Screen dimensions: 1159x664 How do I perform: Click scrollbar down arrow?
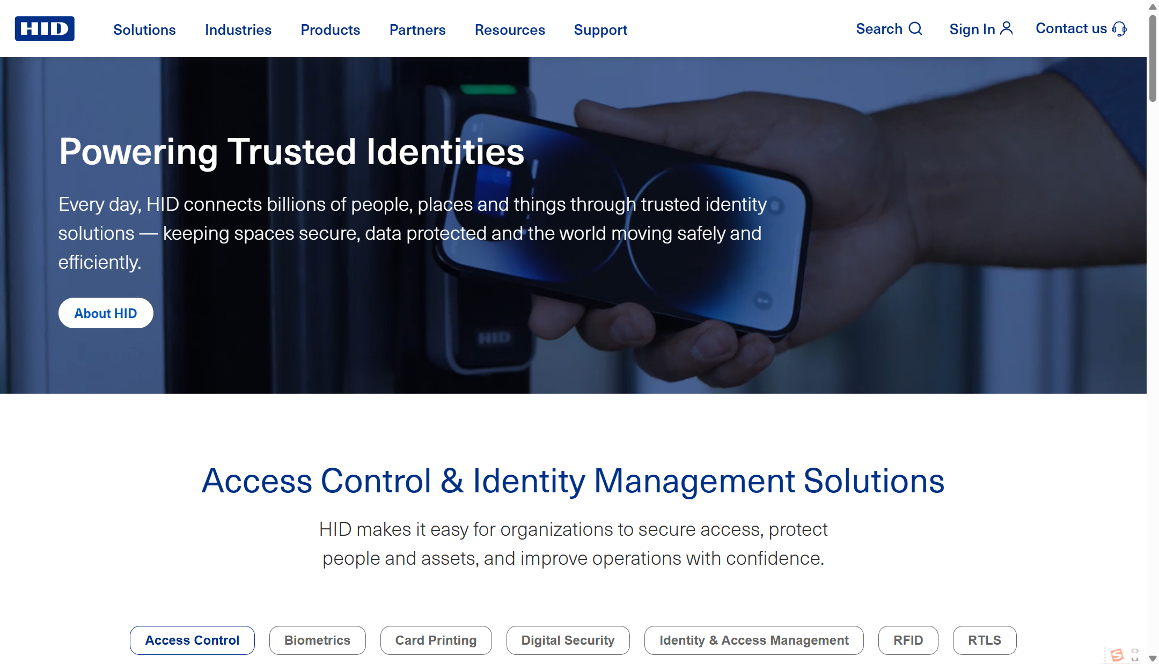click(1153, 658)
